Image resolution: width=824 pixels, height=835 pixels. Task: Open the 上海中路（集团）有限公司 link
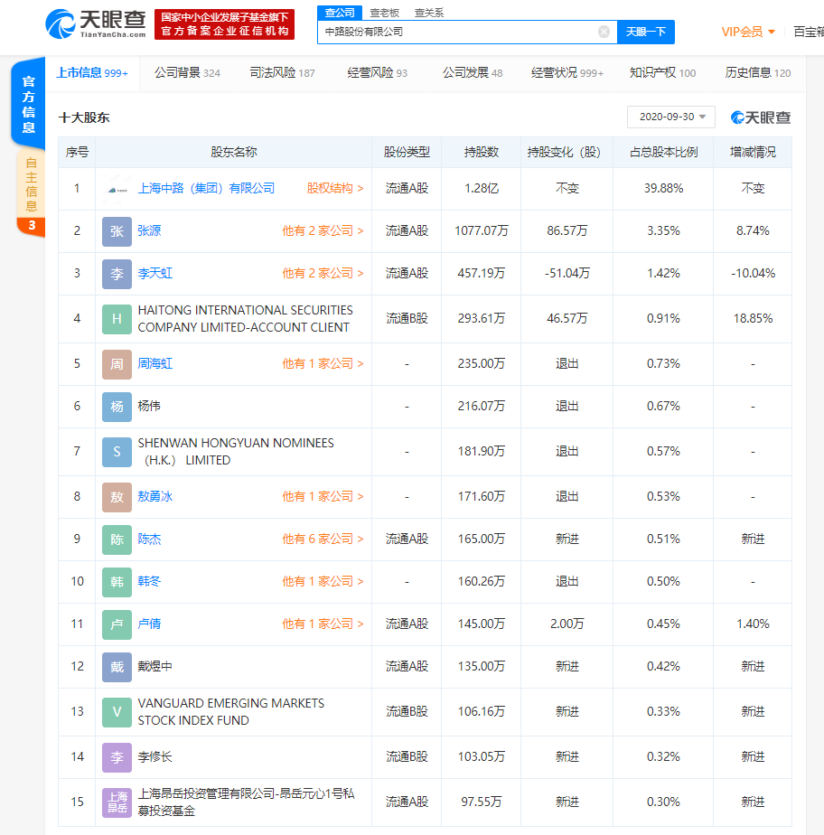point(207,189)
